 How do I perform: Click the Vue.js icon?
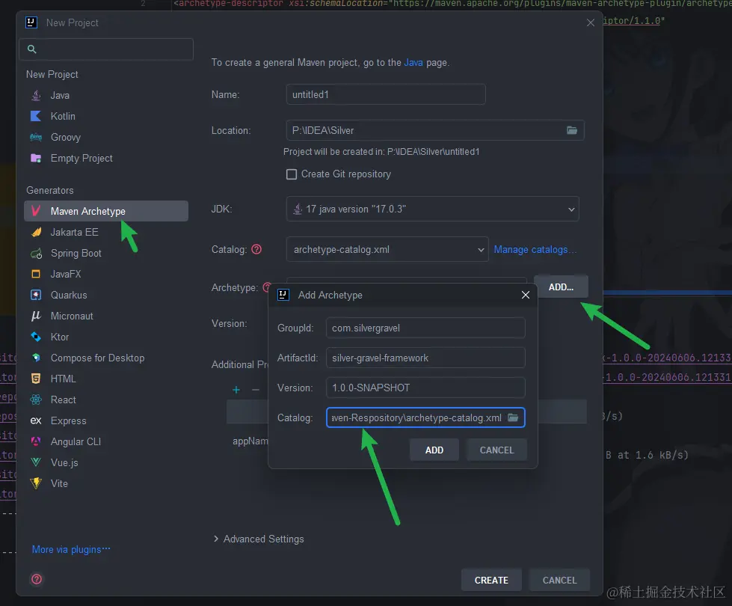point(36,462)
